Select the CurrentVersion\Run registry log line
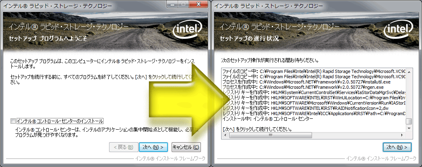 314,103
